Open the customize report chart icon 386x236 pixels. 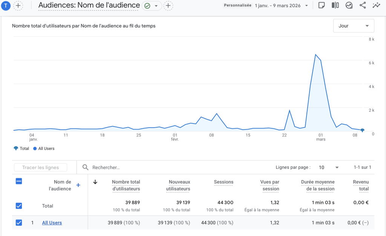(349, 5)
